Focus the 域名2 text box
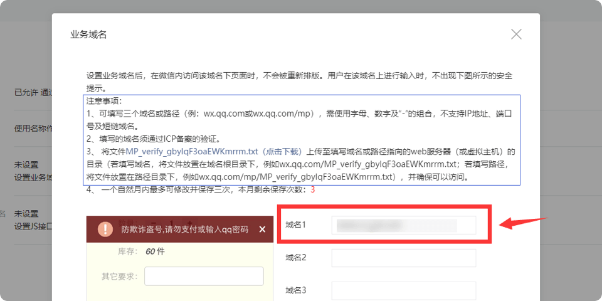This screenshot has width=602, height=301. (x=403, y=258)
